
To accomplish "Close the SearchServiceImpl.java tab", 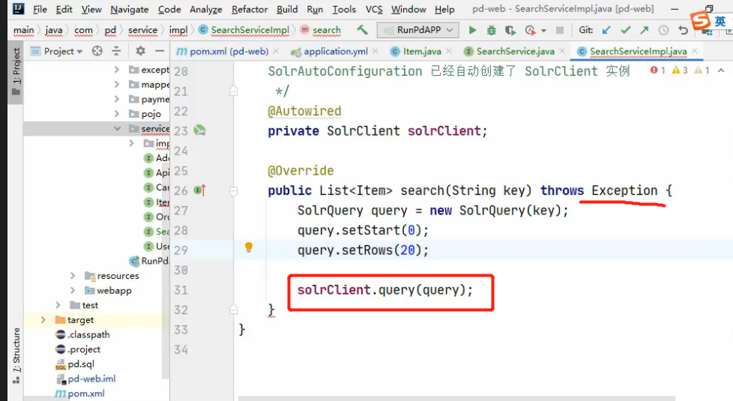I will click(695, 51).
